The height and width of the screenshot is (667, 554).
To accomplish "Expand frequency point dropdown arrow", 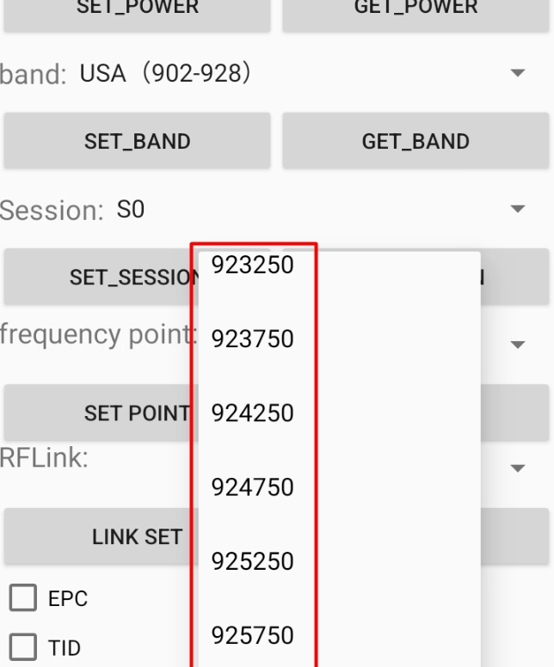I will point(517,345).
